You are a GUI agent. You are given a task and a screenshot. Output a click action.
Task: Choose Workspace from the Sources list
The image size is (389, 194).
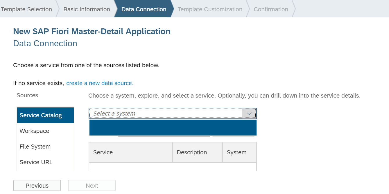(x=34, y=131)
